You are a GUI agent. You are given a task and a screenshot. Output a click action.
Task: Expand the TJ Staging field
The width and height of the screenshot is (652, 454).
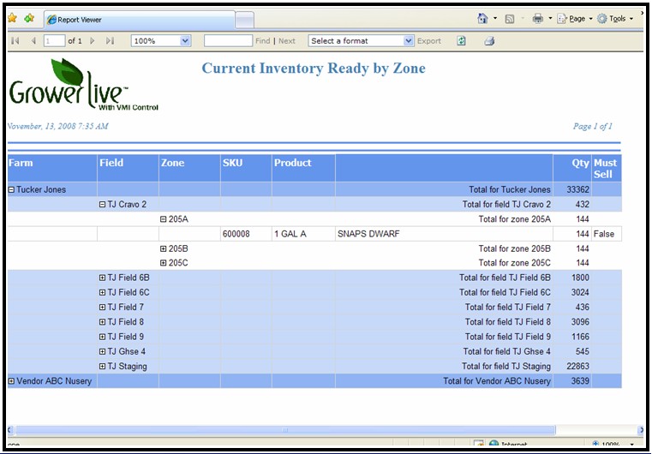(102, 366)
